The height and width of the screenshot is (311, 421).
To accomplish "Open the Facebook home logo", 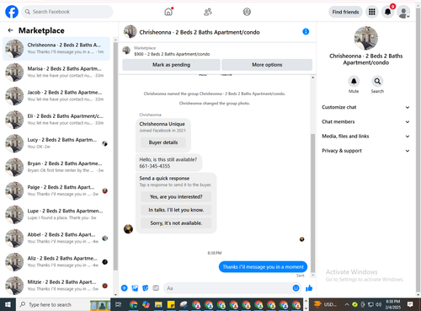I will pos(12,12).
